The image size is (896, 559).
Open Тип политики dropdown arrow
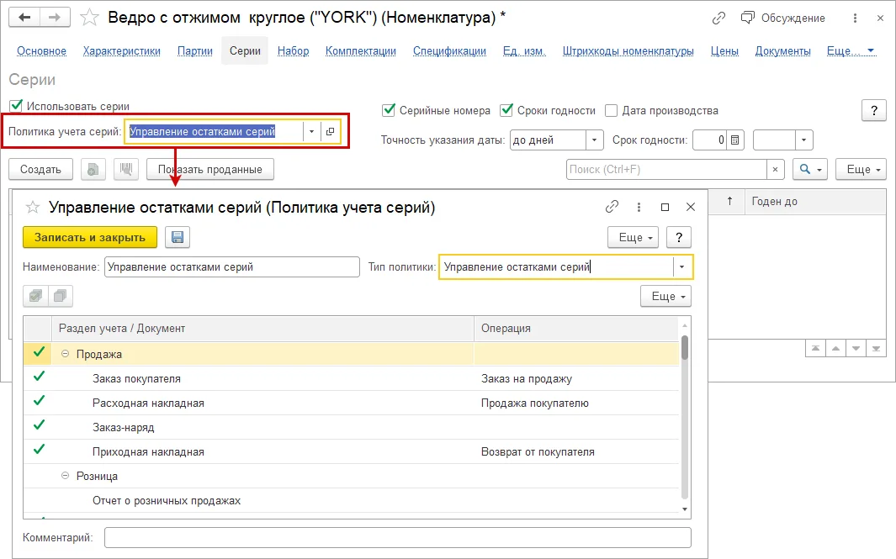coord(681,266)
